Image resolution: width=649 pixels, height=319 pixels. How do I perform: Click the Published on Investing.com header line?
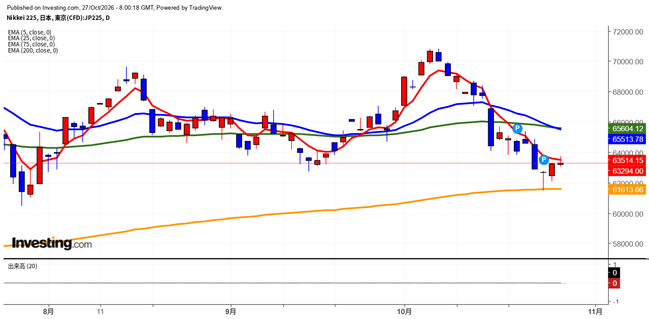115,8
